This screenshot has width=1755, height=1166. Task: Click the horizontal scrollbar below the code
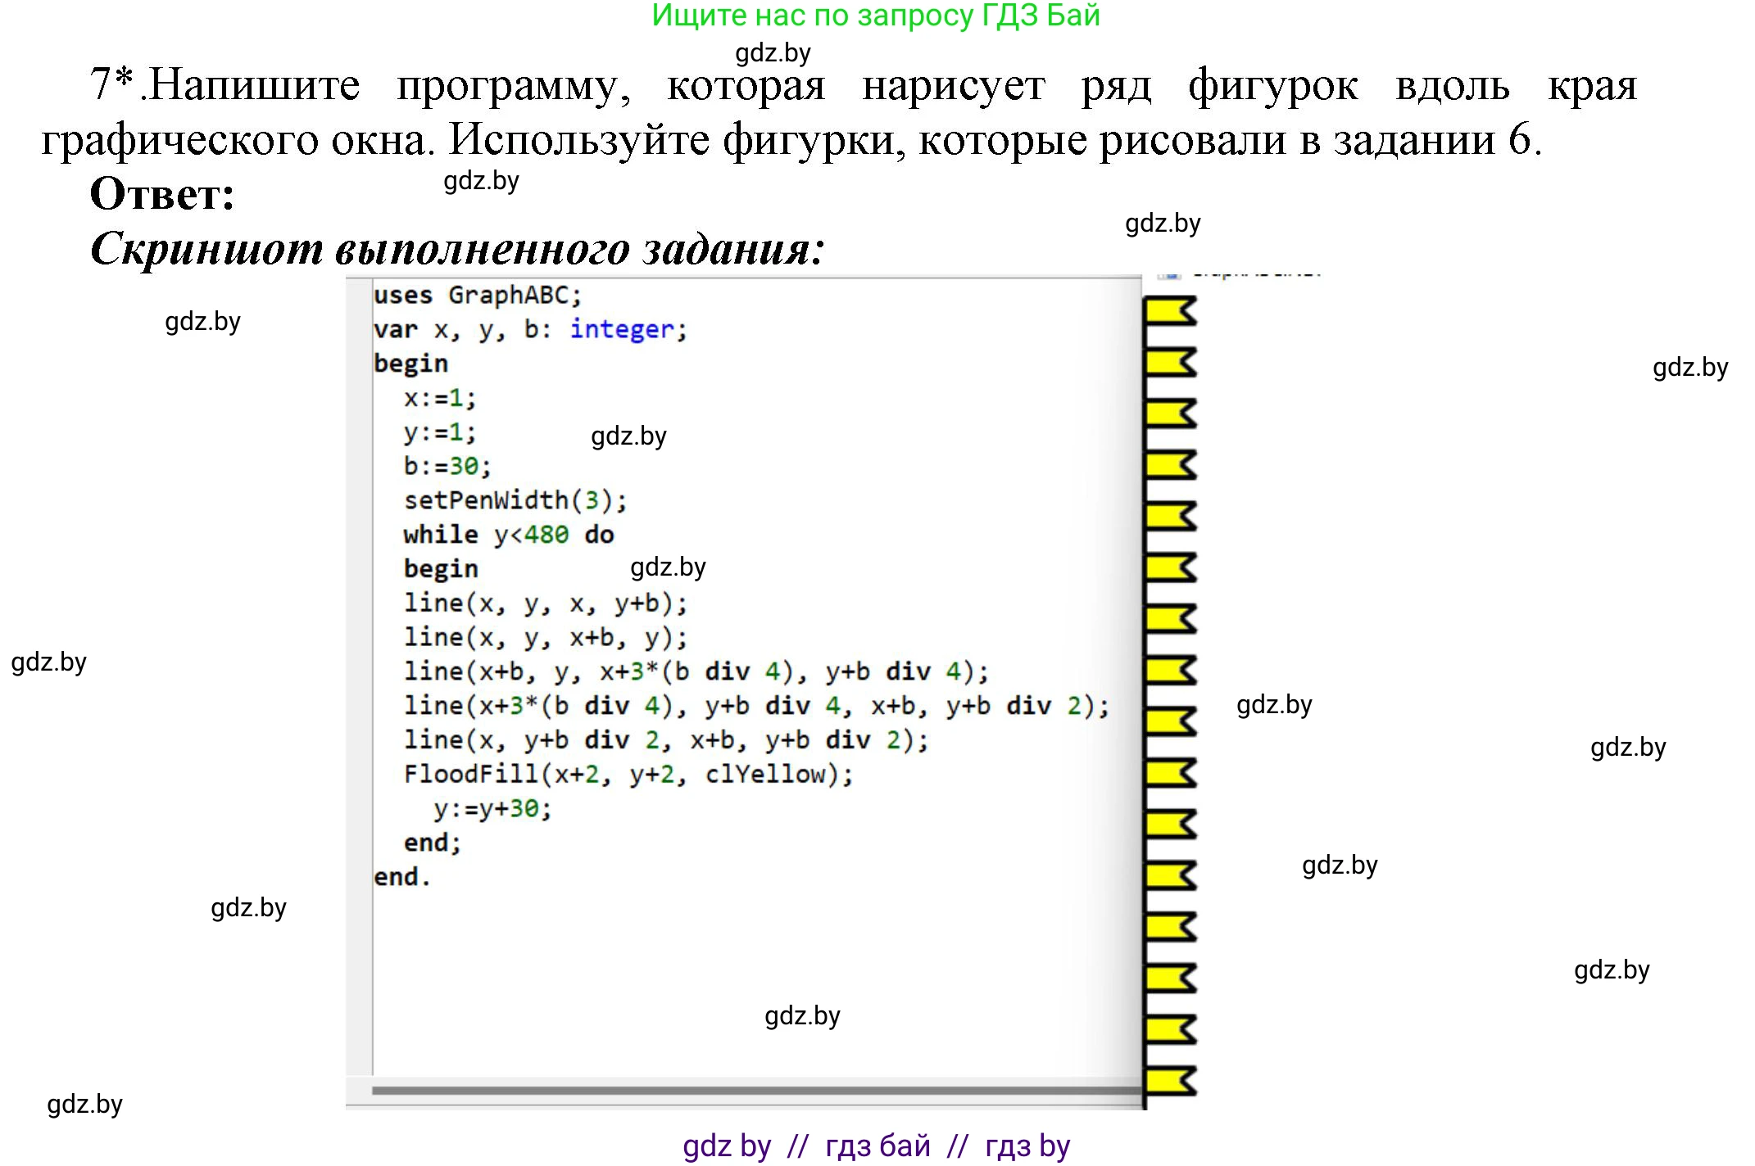click(755, 1091)
